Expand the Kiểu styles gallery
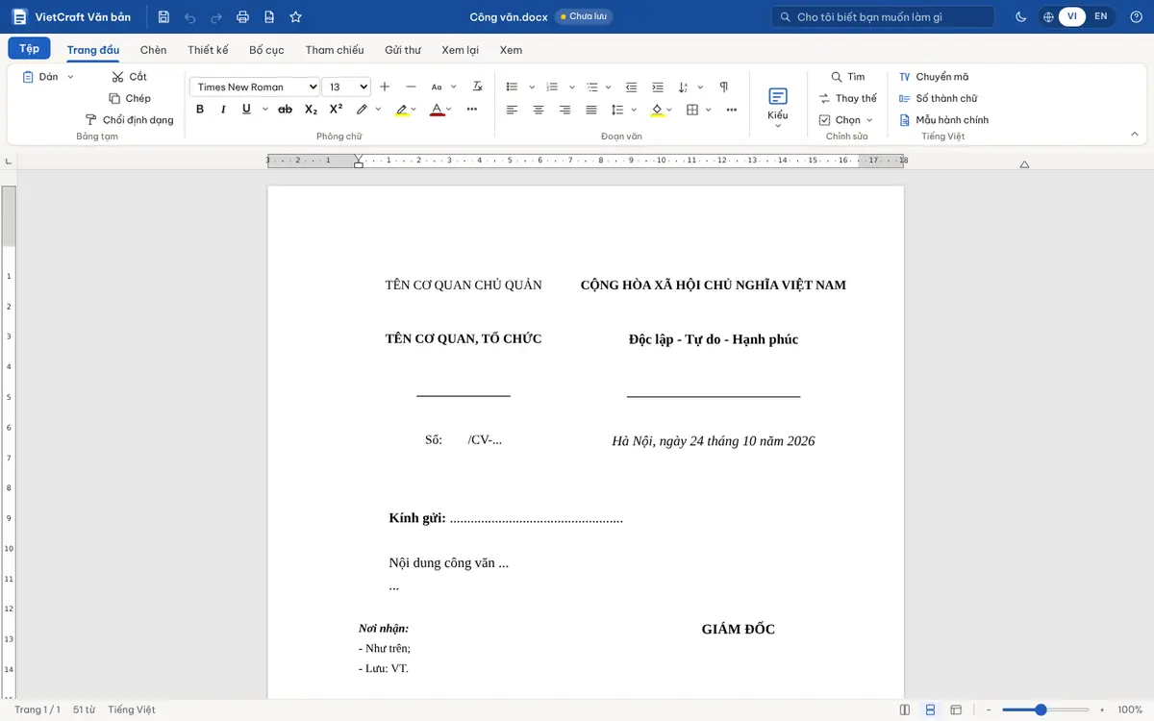 [778, 106]
